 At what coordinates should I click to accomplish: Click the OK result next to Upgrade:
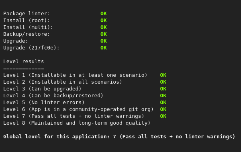104,41
